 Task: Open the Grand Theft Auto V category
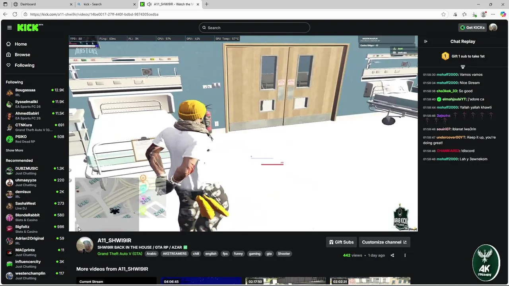click(120, 254)
